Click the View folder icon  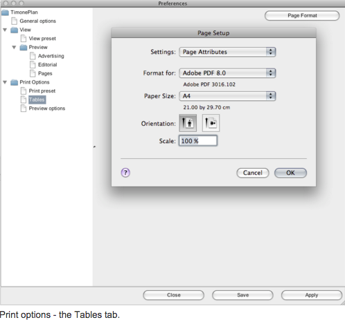pyautogui.click(x=14, y=30)
